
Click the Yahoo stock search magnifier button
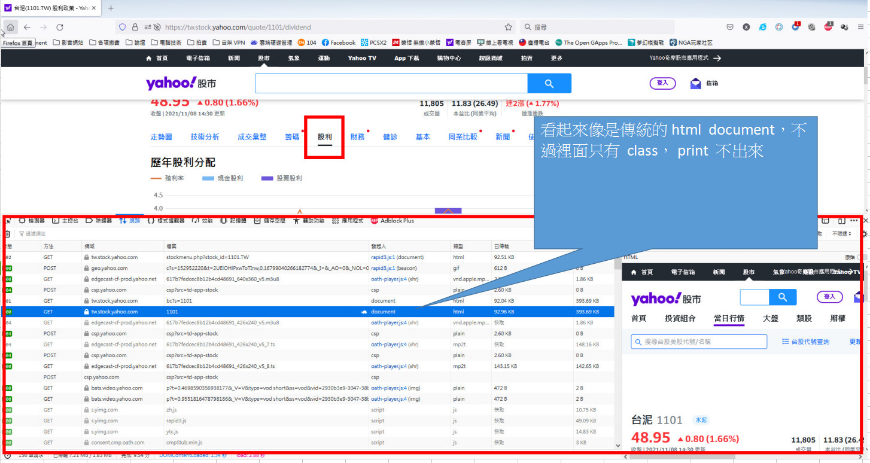tap(549, 83)
